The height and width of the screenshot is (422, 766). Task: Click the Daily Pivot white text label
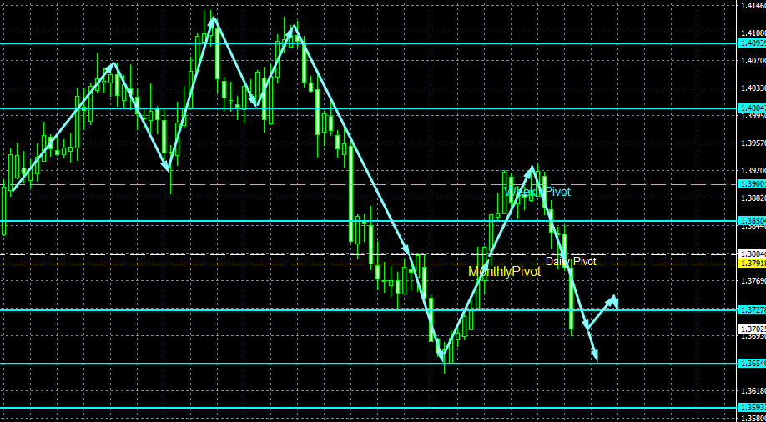coord(571,261)
